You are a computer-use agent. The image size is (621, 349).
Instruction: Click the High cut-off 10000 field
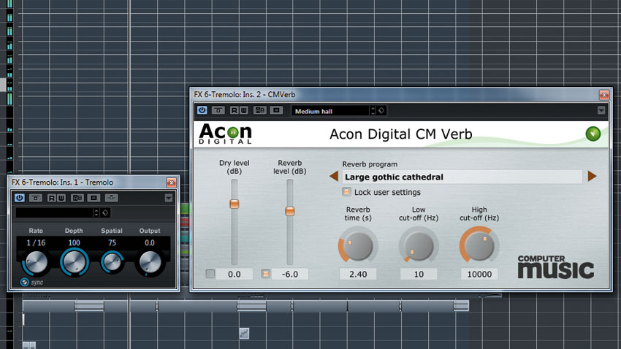[x=479, y=275]
